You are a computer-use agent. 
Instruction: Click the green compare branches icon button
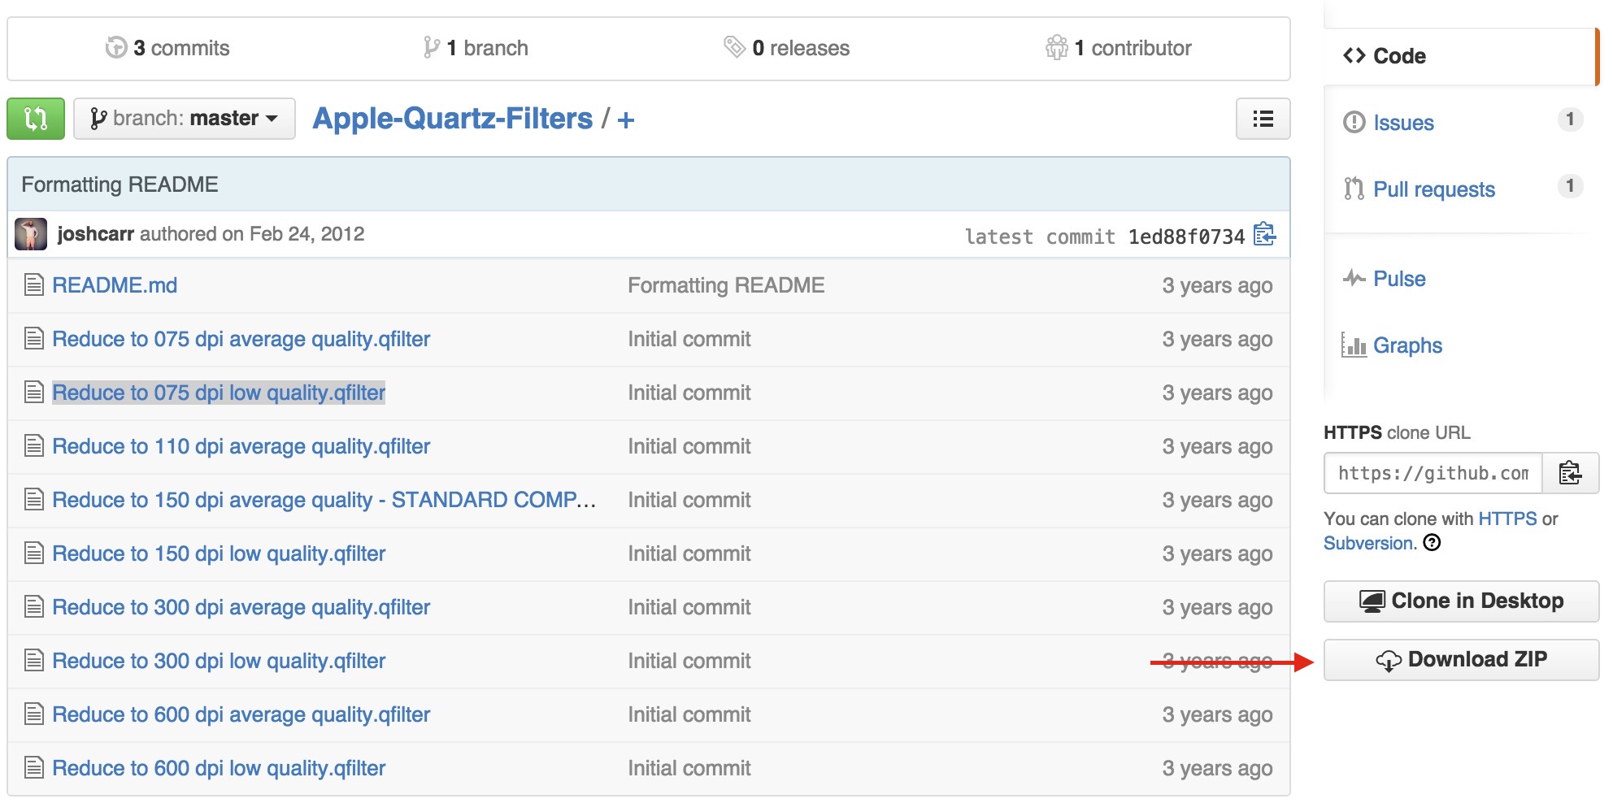[36, 119]
